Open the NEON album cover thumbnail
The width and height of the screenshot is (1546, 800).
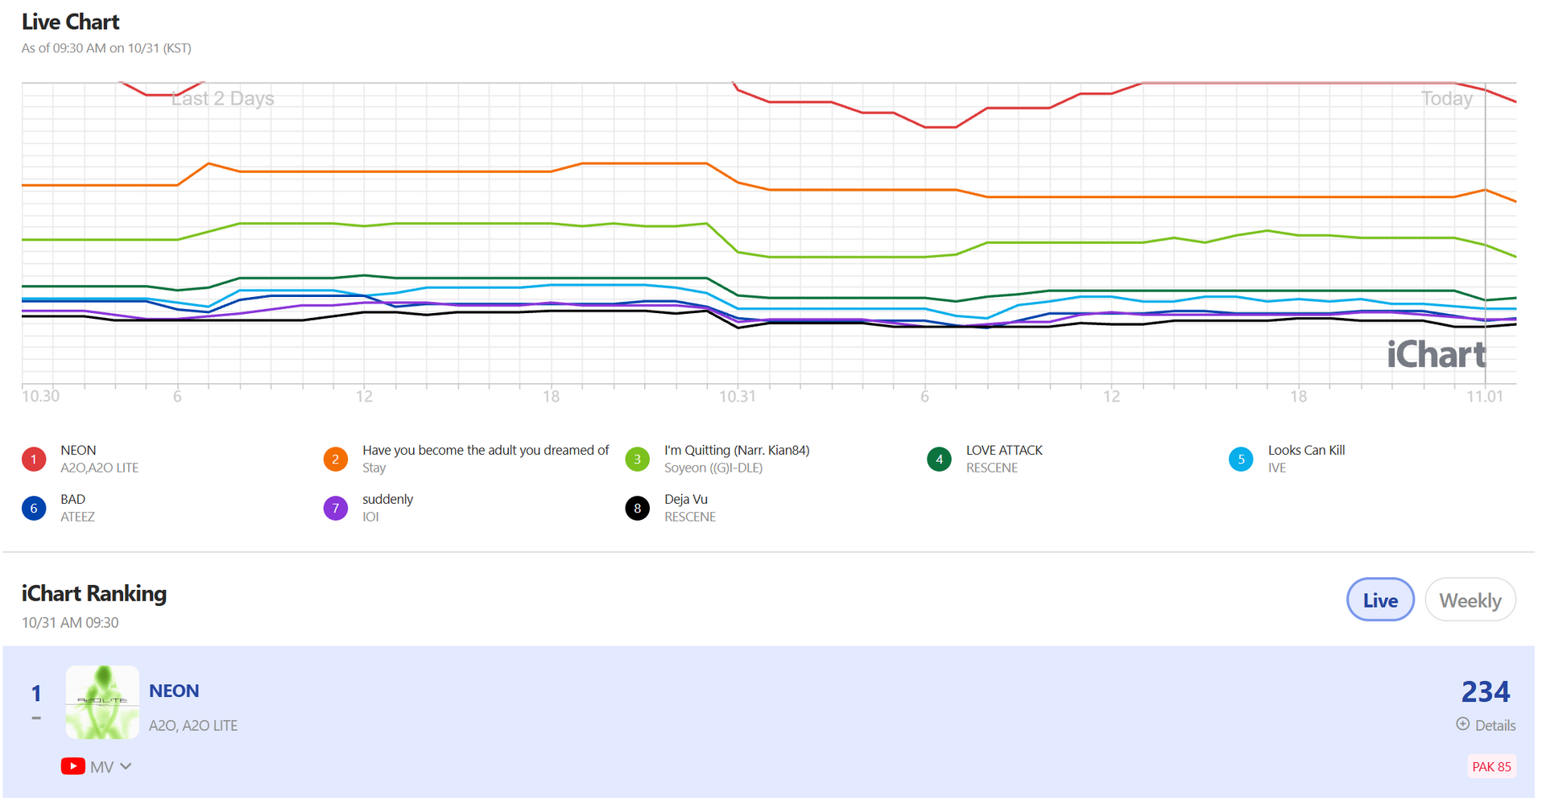pyautogui.click(x=102, y=702)
